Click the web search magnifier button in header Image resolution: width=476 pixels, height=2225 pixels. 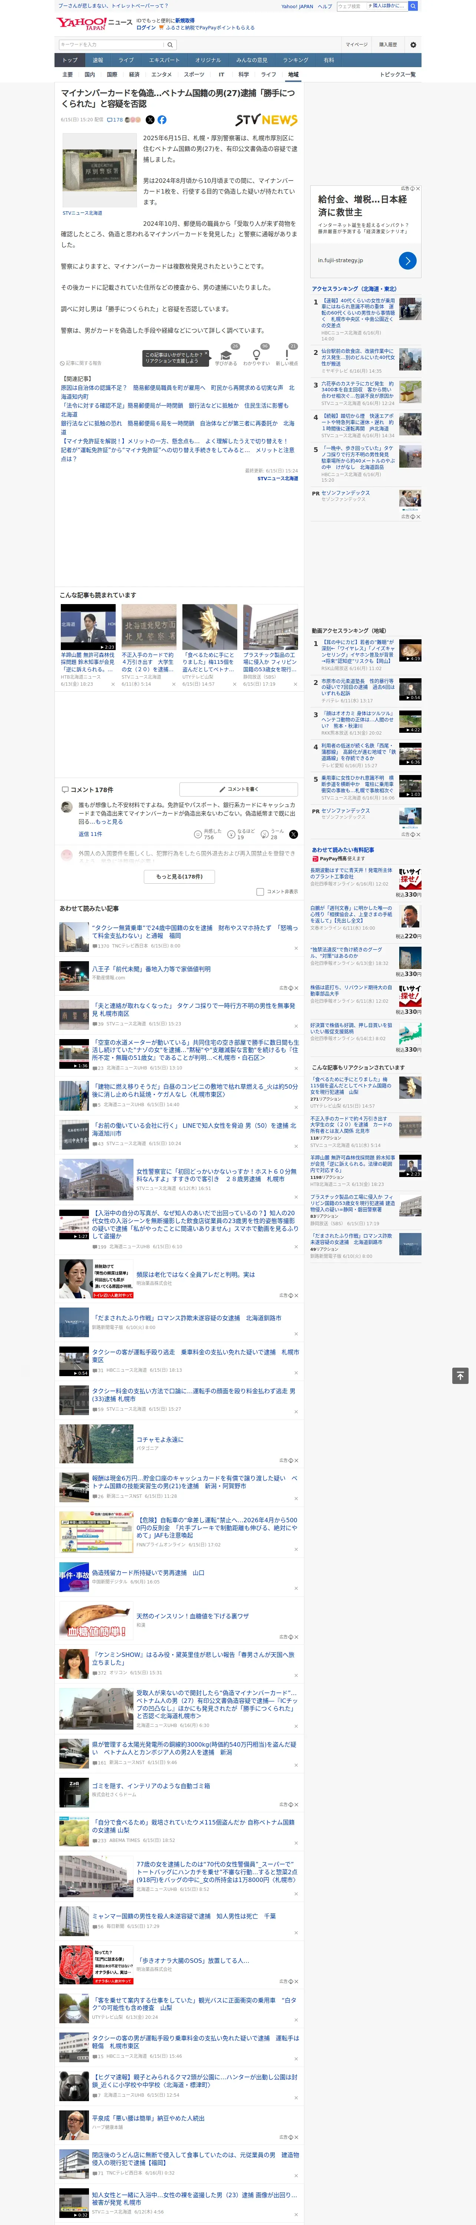pos(413,6)
